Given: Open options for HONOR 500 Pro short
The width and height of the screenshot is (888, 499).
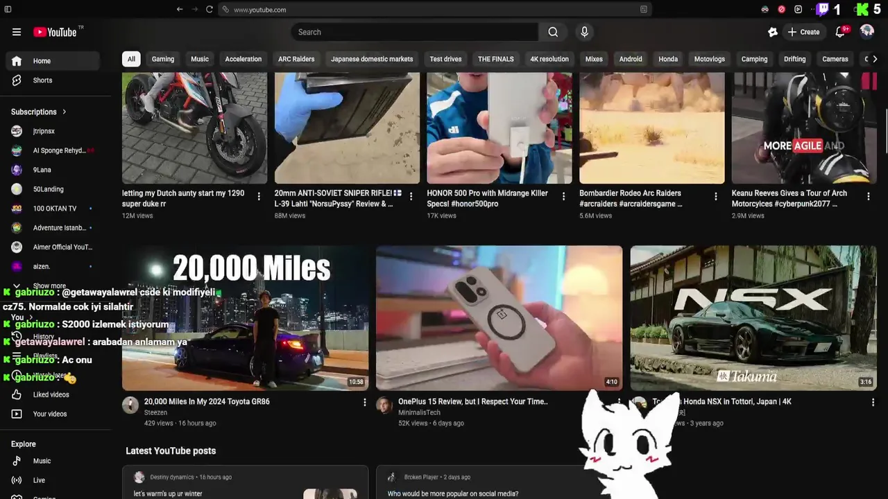Looking at the screenshot, I should pos(563,197).
